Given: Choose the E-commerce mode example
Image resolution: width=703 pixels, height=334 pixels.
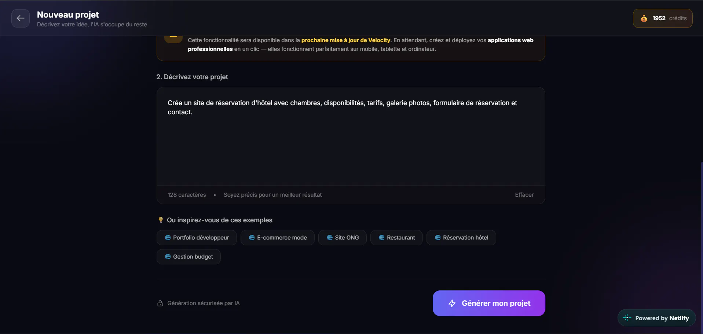Looking at the screenshot, I should pos(278,238).
